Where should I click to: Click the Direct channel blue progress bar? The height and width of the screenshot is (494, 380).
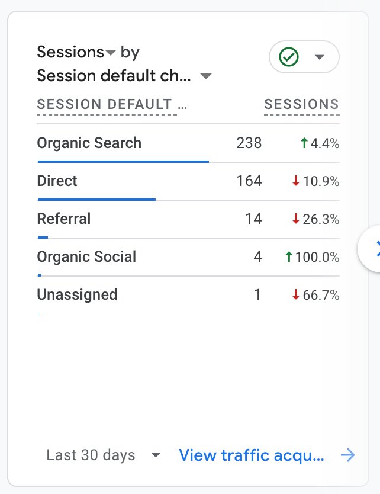96,199
